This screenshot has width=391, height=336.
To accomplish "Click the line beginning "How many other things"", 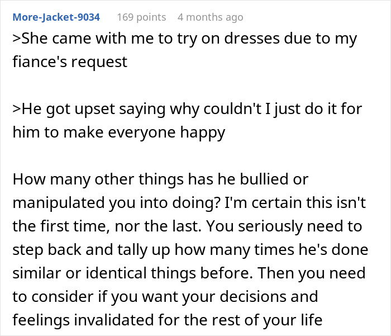I will (x=160, y=179).
